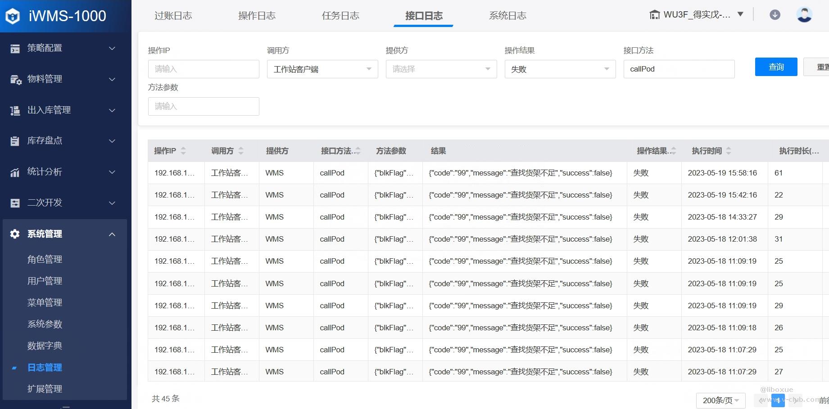The image size is (829, 409).
Task: Click the 物料管理 sidebar icon
Action: pyautogui.click(x=15, y=80)
